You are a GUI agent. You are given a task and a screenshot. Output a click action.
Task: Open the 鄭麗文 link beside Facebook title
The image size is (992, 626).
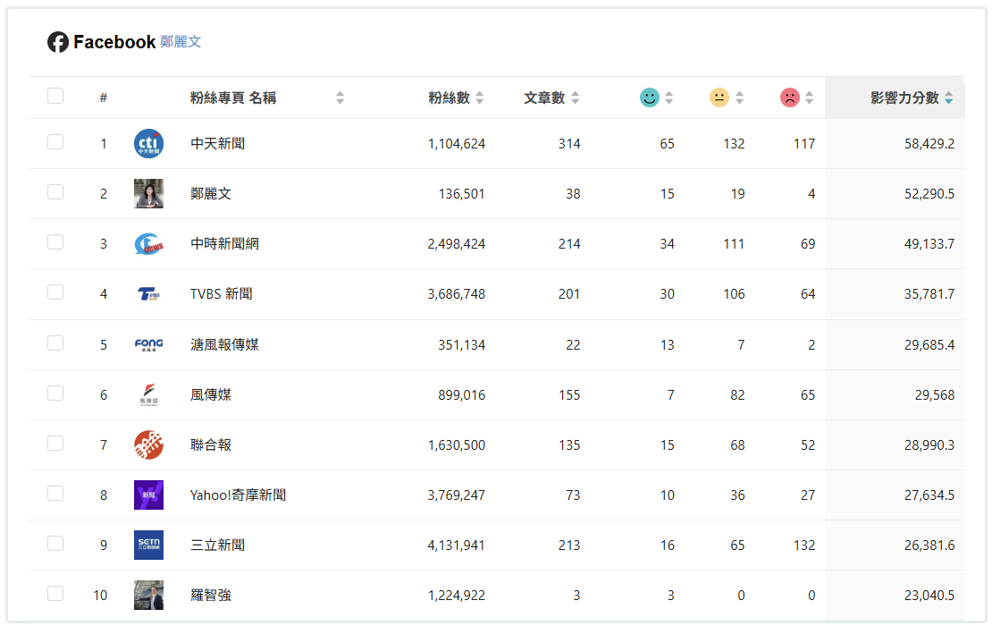[181, 42]
